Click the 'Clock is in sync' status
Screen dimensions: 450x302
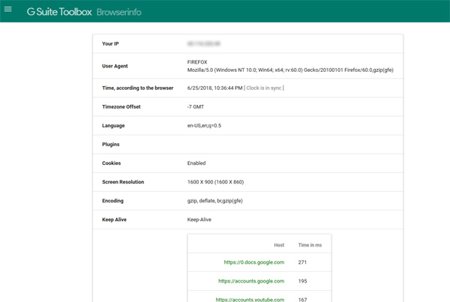click(264, 88)
